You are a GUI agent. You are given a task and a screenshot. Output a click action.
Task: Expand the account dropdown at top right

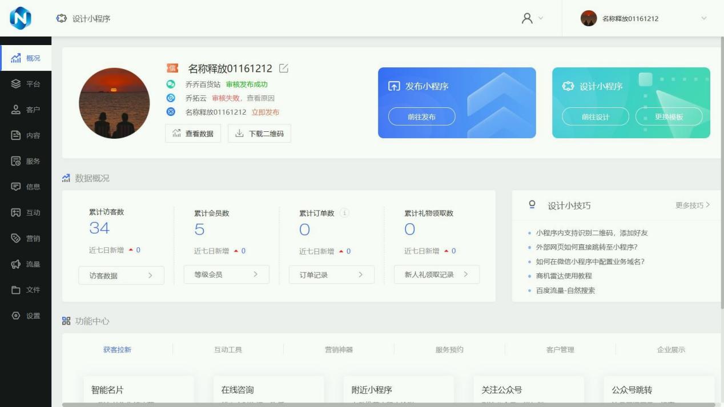[x=703, y=18]
